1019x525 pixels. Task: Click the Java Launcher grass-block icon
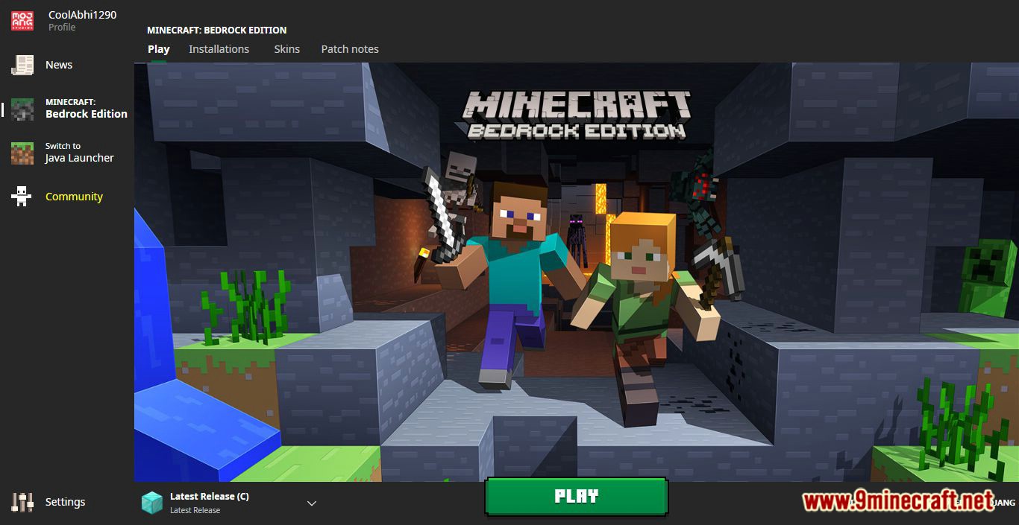(x=22, y=153)
